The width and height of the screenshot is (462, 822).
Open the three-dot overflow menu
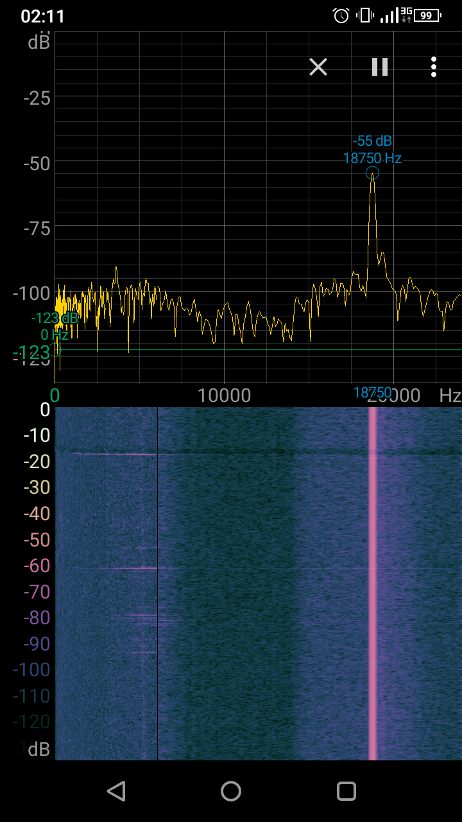point(434,67)
